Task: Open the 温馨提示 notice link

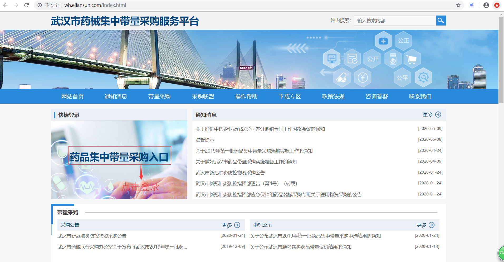Action: (205, 140)
